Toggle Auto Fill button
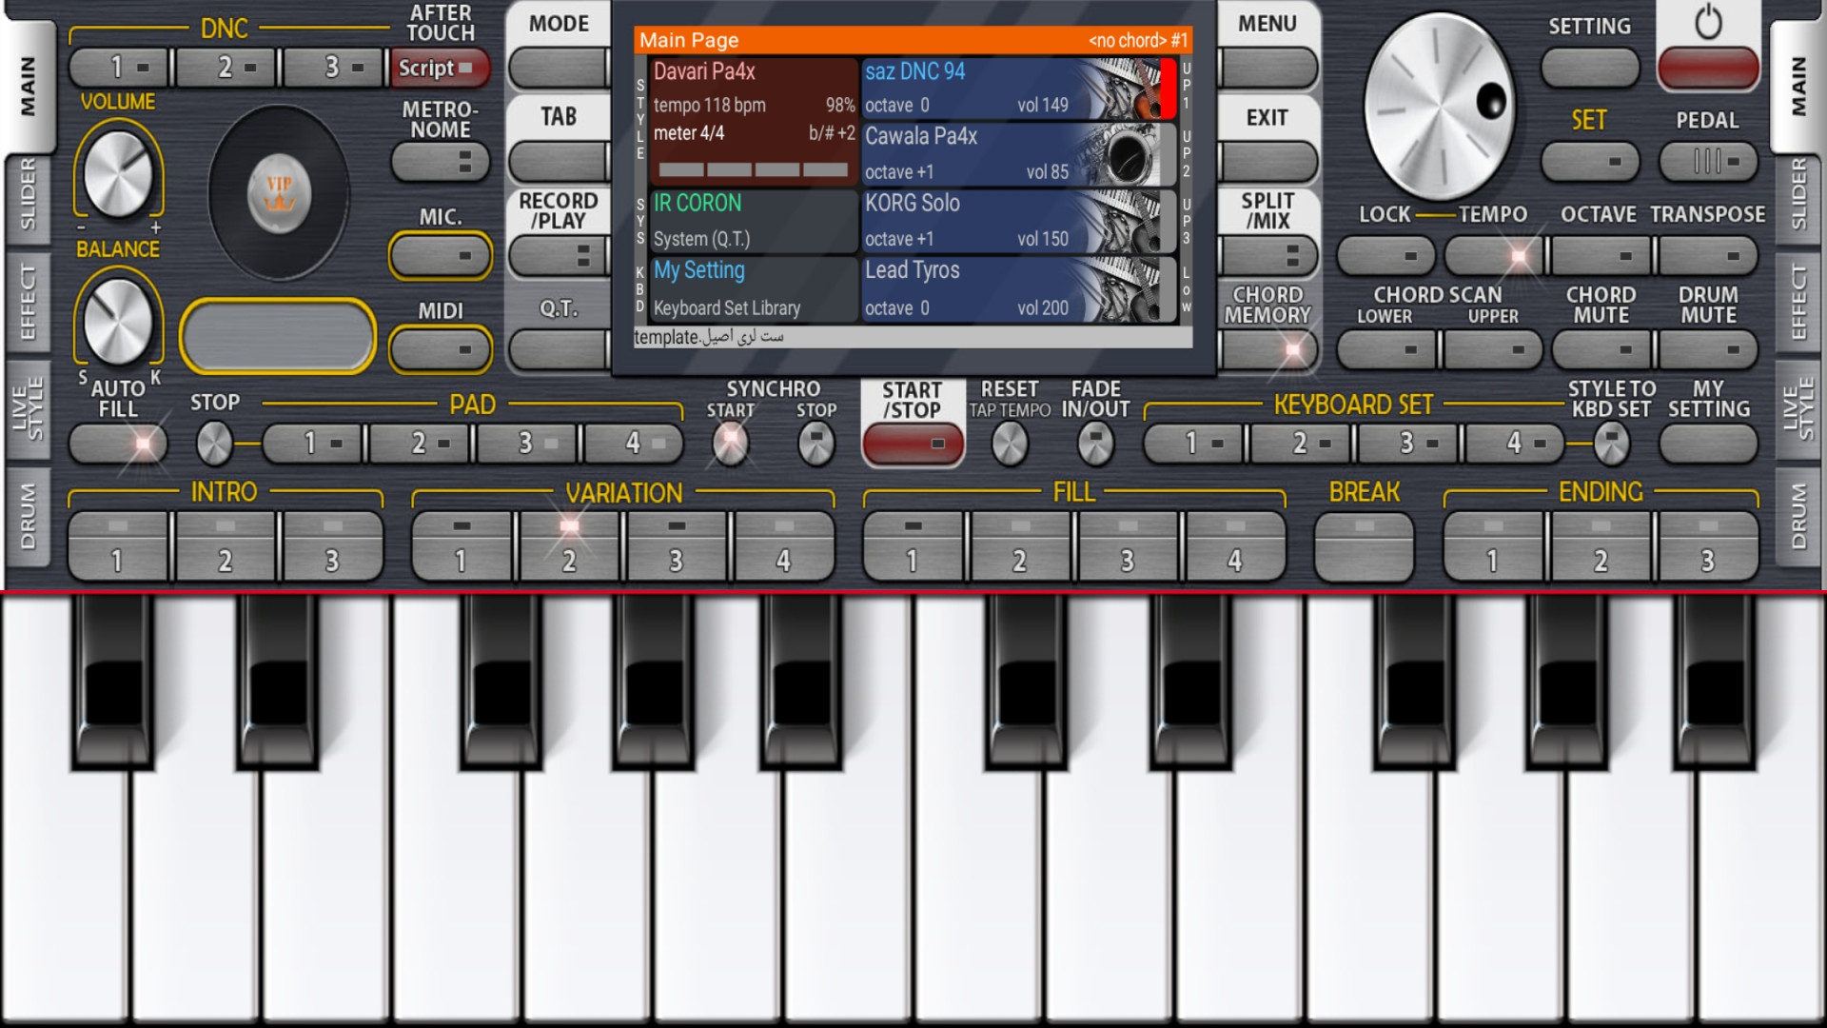The image size is (1827, 1028). pos(118,444)
